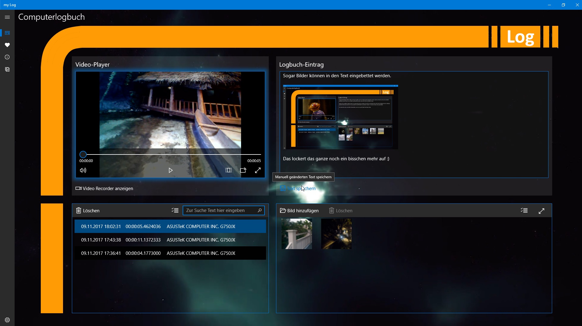Click the video seek slider handle

(83, 154)
